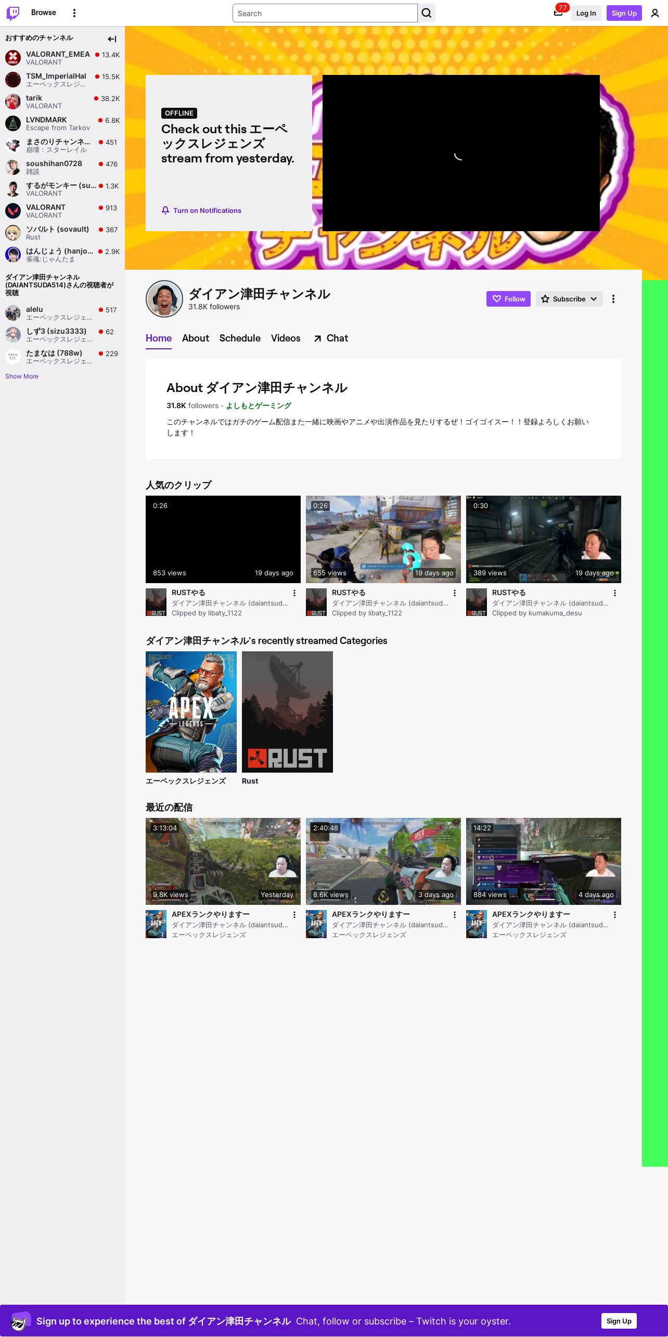Click the ダイアン津田チャンネル profile picture
The image size is (668, 1337).
pyautogui.click(x=164, y=299)
